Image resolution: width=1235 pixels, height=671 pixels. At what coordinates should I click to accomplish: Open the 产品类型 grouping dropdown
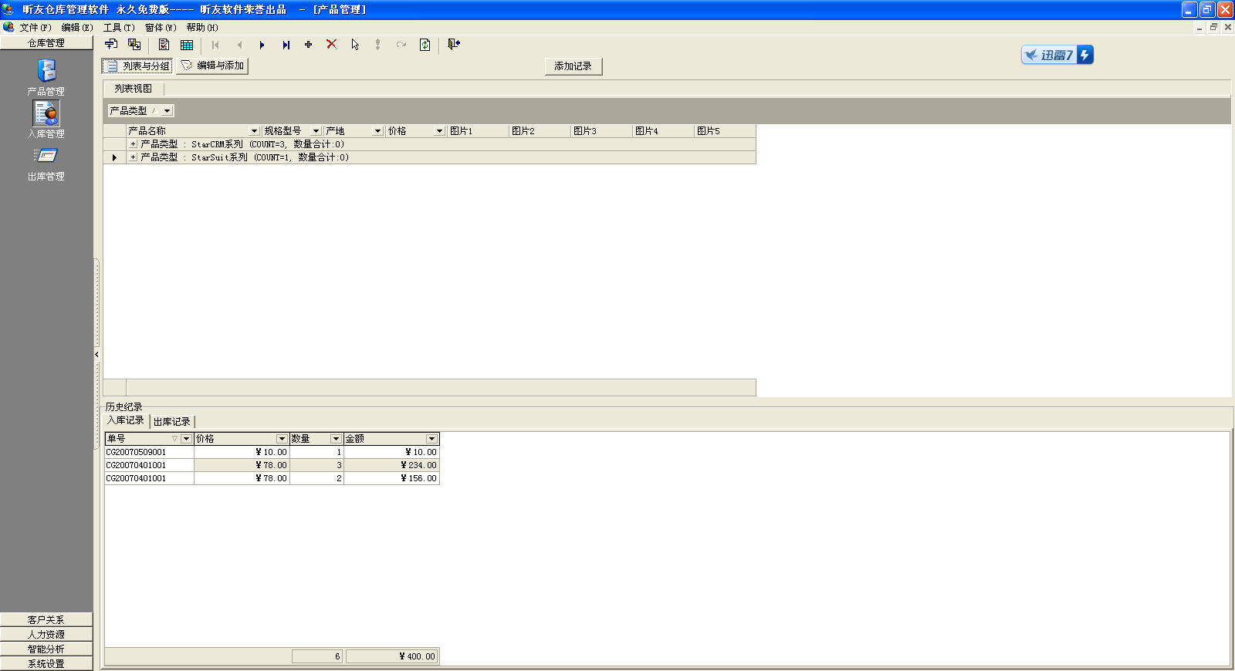point(167,111)
